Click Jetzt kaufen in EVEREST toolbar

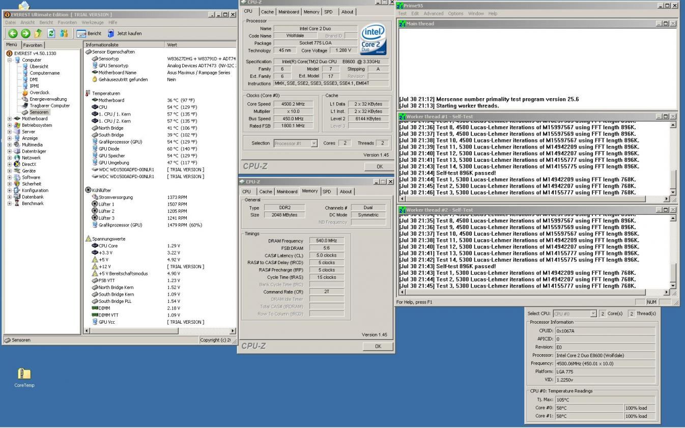125,33
